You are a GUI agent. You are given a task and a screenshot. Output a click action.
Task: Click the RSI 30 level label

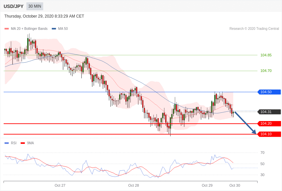262,175
